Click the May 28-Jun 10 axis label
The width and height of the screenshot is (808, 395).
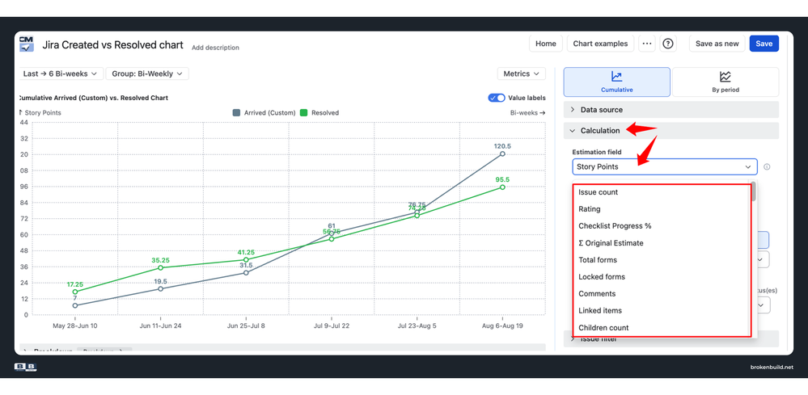[74, 326]
